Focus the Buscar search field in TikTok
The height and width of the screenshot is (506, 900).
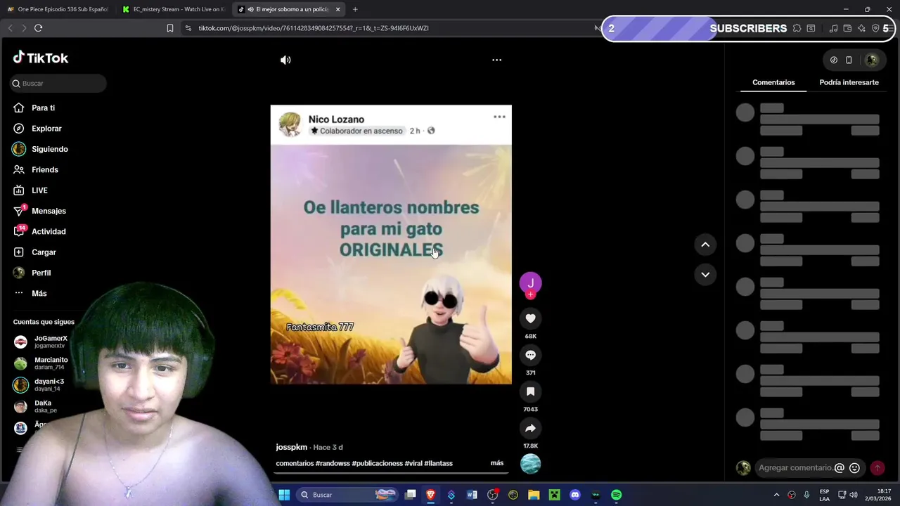click(58, 83)
